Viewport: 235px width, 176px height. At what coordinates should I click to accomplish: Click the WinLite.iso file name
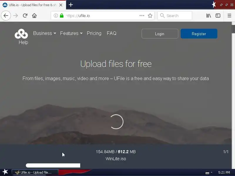coord(116,159)
